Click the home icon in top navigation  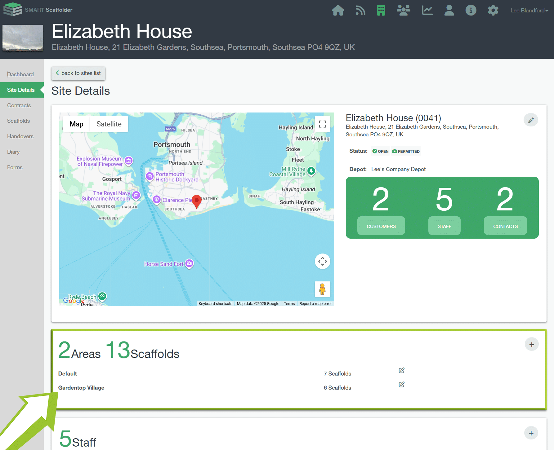[x=338, y=10]
